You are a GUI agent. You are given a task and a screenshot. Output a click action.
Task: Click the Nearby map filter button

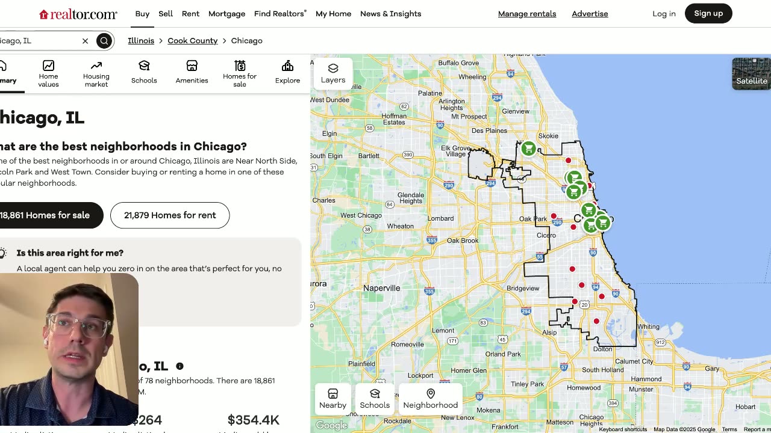[x=332, y=398]
